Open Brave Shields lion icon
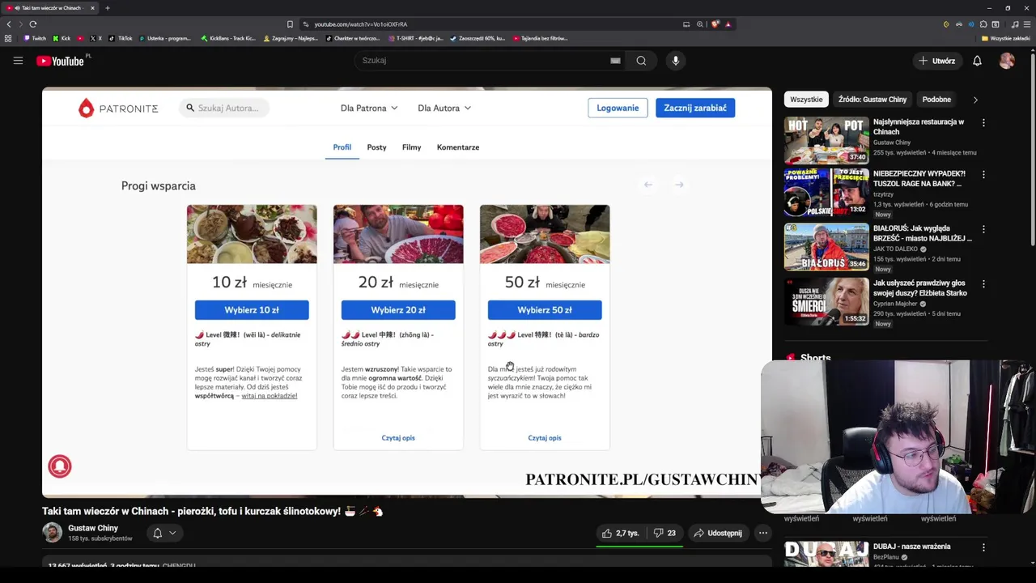 tap(715, 24)
